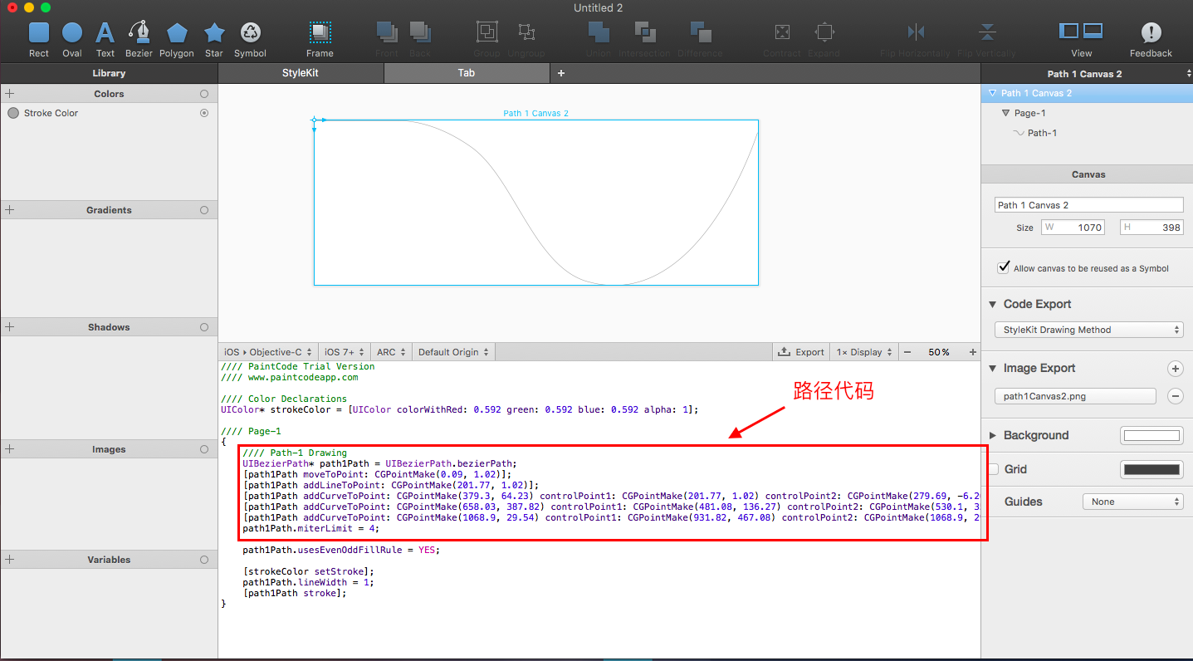Viewport: 1193px width, 661px height.
Task: Collapse the Code Export section
Action: point(994,304)
